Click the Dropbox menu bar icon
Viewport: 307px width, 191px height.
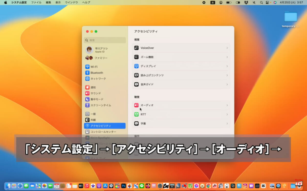(x=246, y=3)
